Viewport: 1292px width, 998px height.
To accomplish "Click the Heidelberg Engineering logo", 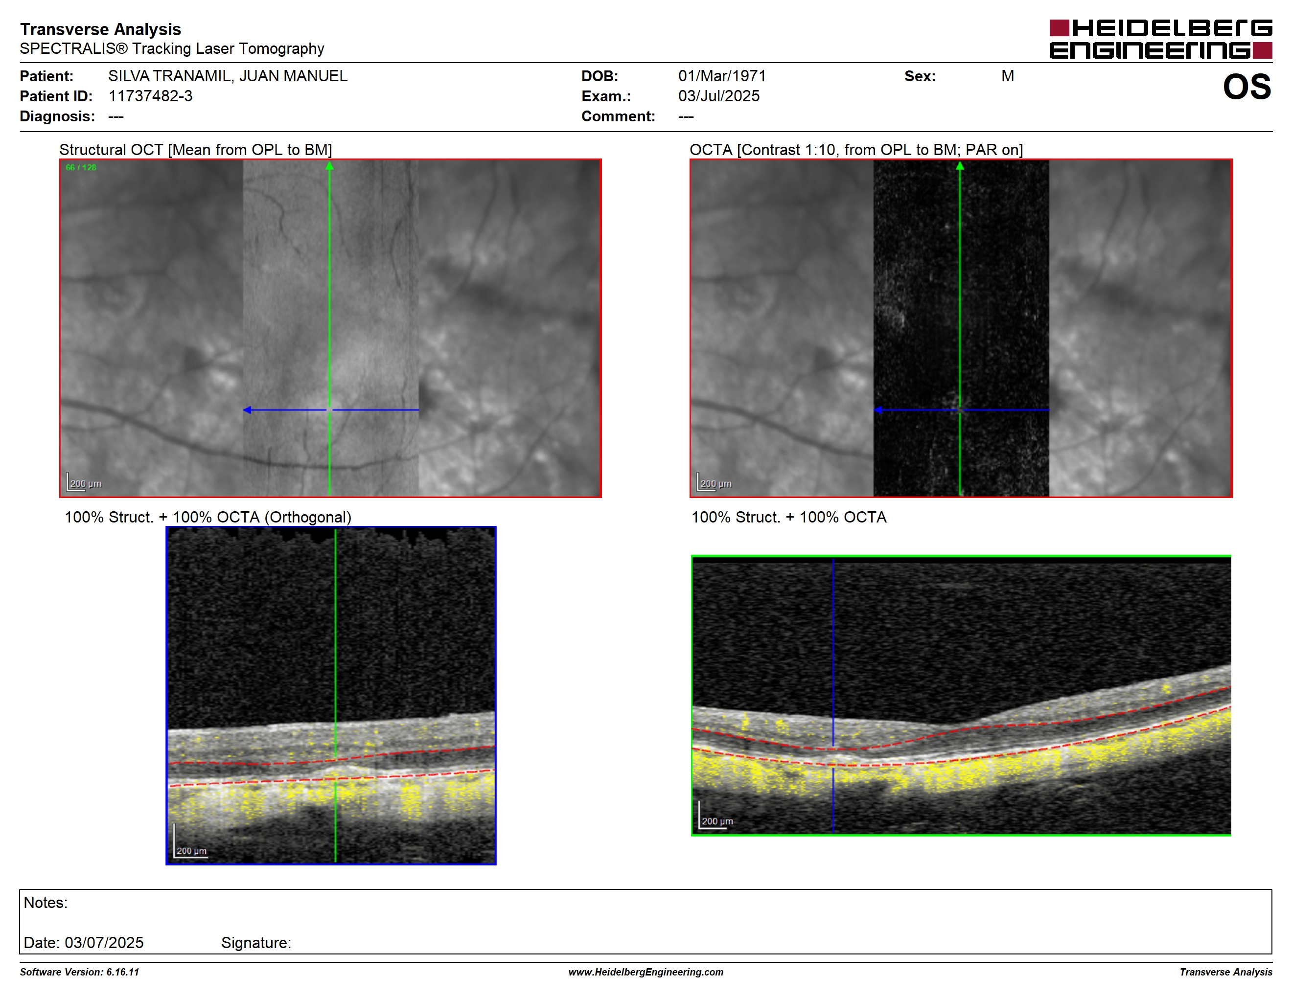I will pos(1161,39).
